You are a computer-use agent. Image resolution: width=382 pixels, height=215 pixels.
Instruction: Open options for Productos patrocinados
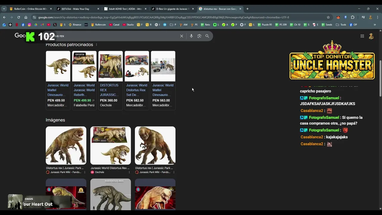[x=96, y=44]
